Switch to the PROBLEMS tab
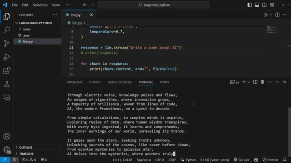The width and height of the screenshot is (291, 163). pyautogui.click(x=75, y=82)
